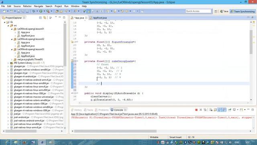This screenshot has width=257, height=145.
Task: Toggle Scroll Lock in the console toolbar
Action: (x=215, y=110)
